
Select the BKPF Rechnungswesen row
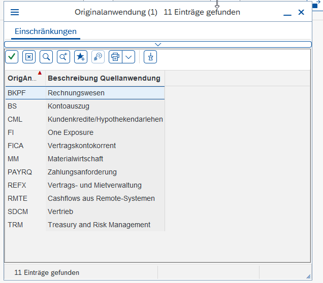(x=76, y=93)
